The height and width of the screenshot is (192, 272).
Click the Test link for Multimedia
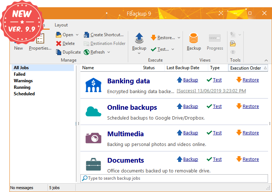[x=217, y=133]
